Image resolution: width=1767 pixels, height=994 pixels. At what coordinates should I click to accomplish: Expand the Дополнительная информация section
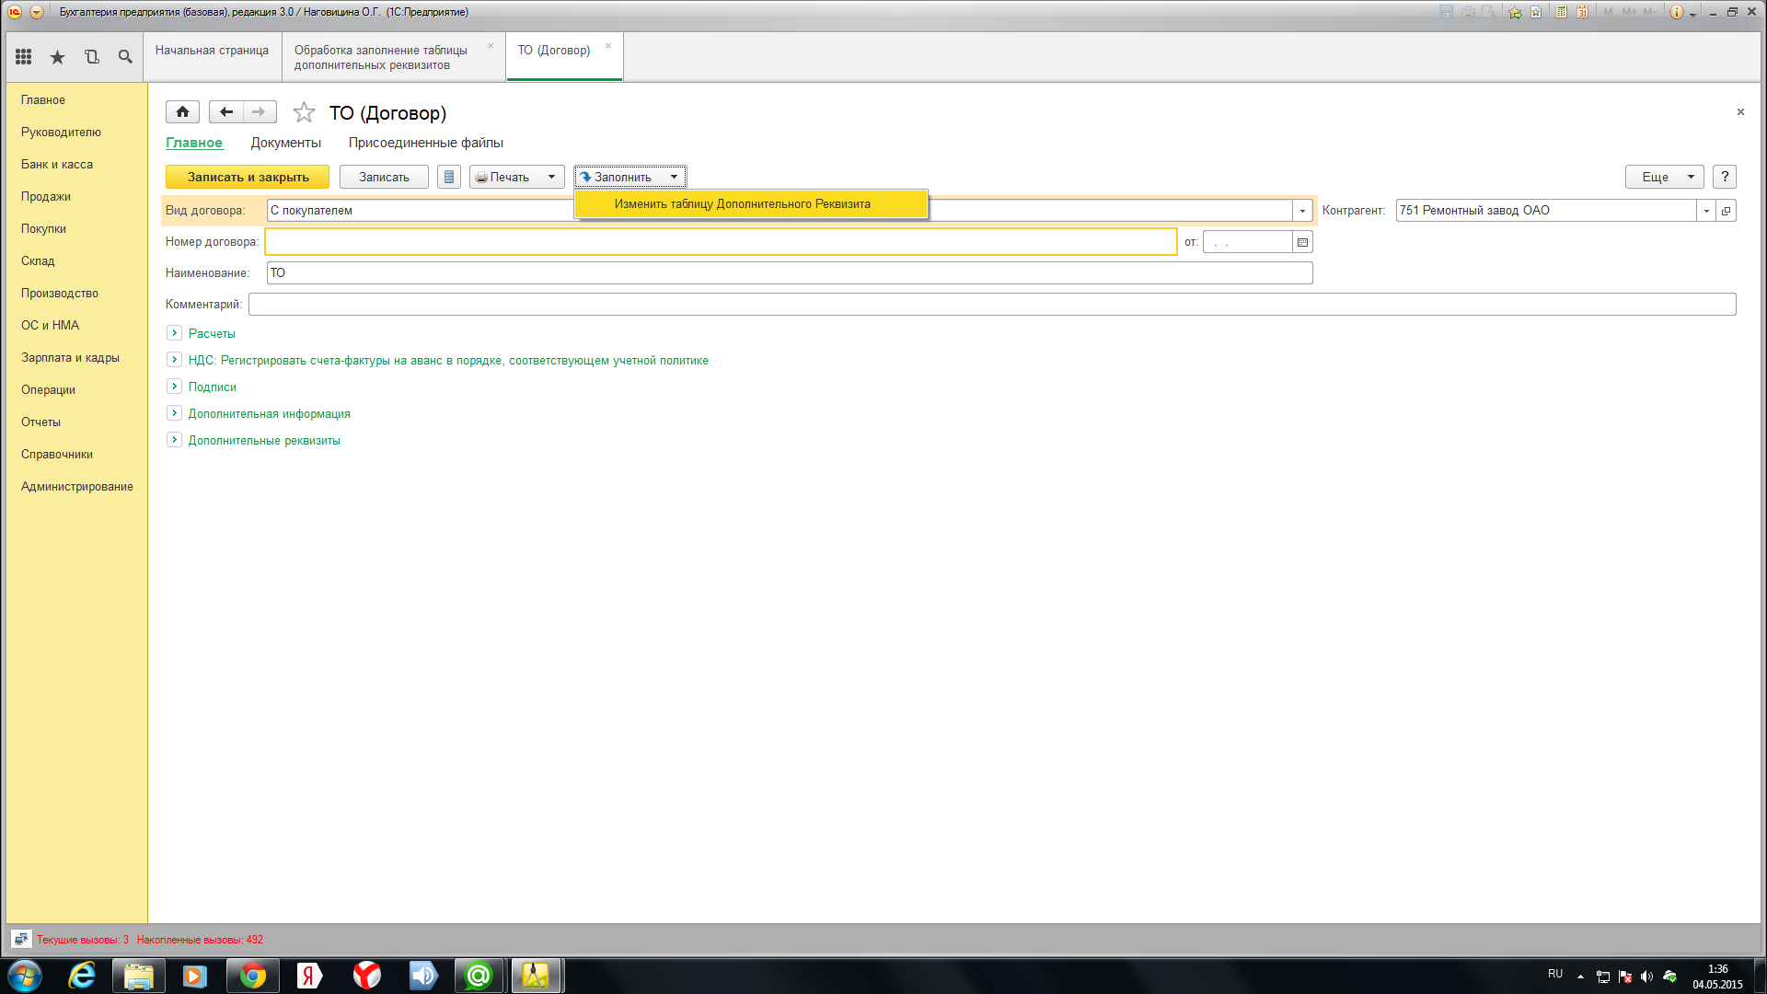point(174,413)
